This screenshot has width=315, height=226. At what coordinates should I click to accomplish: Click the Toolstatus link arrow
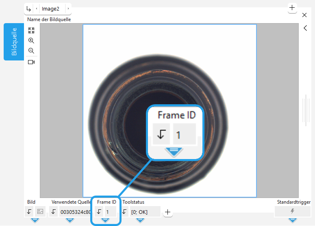pyautogui.click(x=125, y=211)
